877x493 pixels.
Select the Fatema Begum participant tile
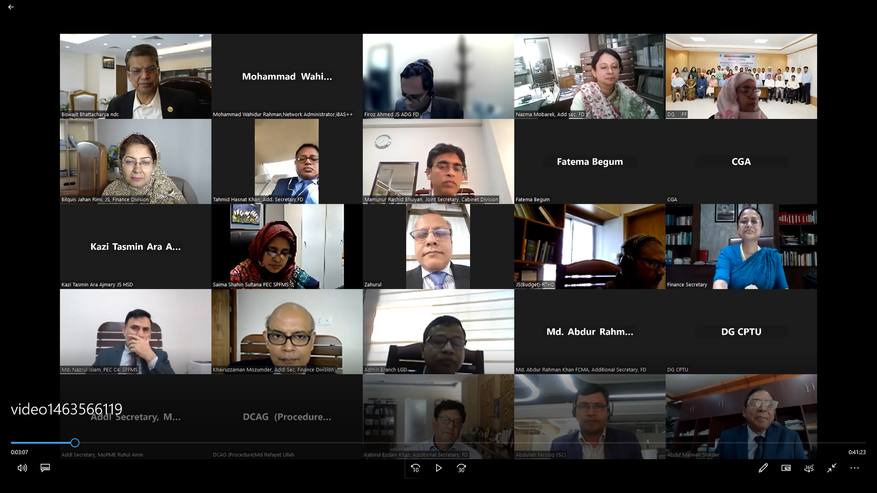590,161
